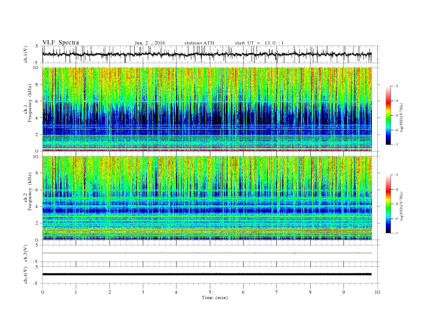Click the ch.2 spectrogram colorbar
The image size is (425, 328).
click(x=388, y=204)
